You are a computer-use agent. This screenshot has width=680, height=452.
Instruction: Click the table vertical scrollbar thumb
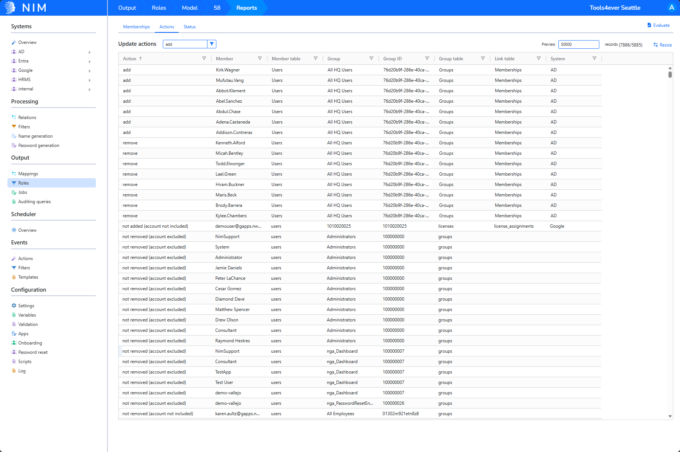[670, 74]
